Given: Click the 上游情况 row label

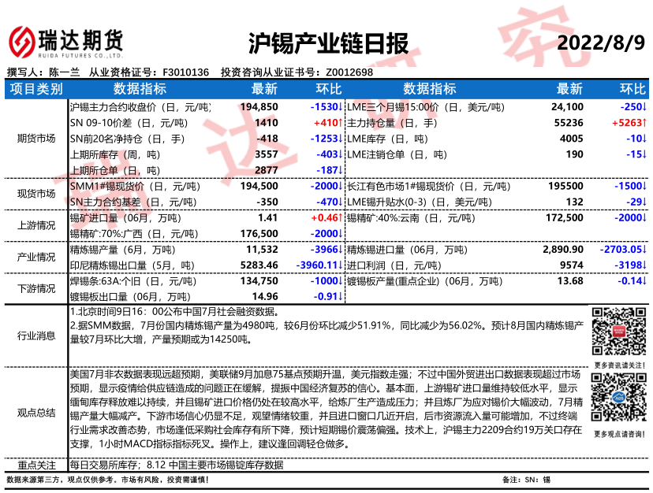Looking at the screenshot, I should 35,225.
